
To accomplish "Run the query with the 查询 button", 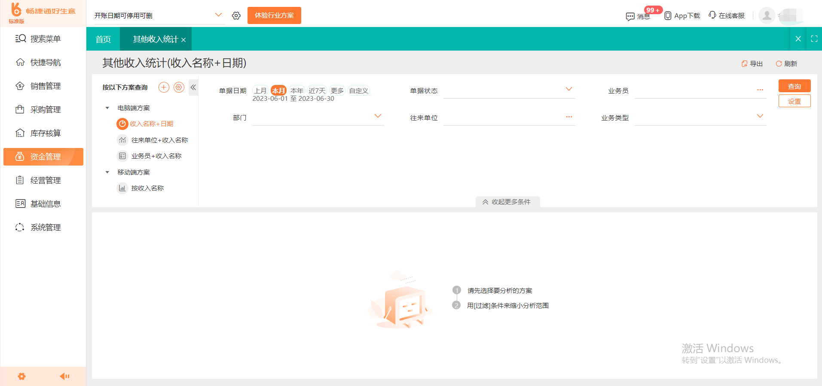I will click(794, 85).
